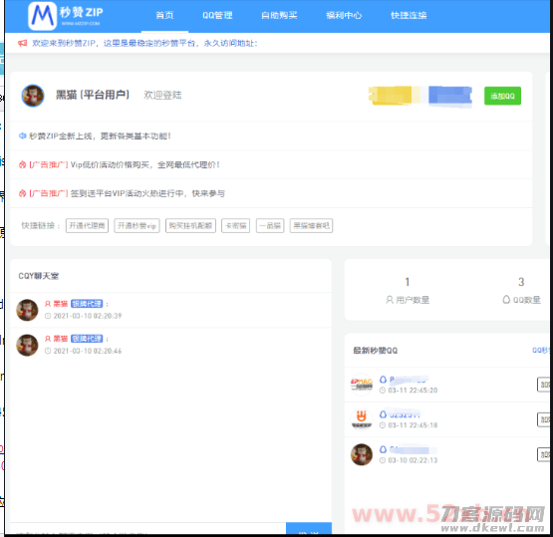Screen dimensions: 553x537
Task: Open the QQ管理 navigation menu
Action: pos(217,15)
